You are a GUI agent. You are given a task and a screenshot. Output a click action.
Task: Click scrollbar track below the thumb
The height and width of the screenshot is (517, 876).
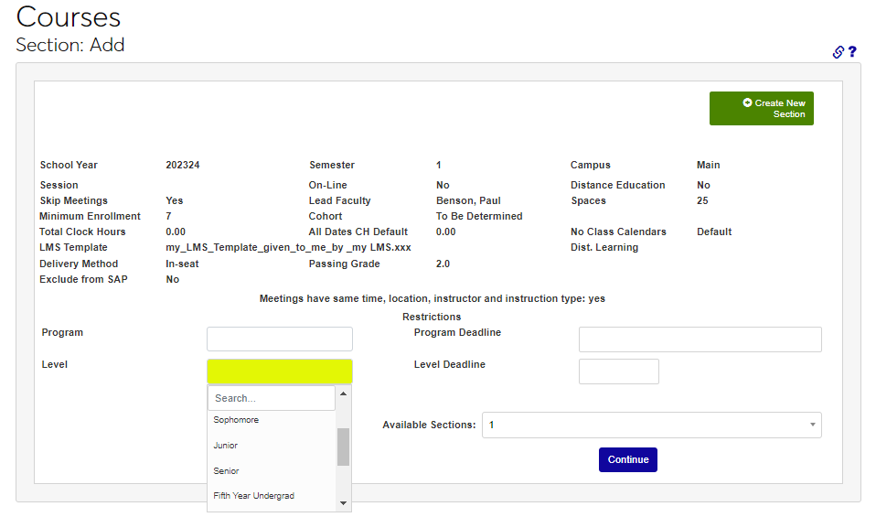pyautogui.click(x=344, y=482)
